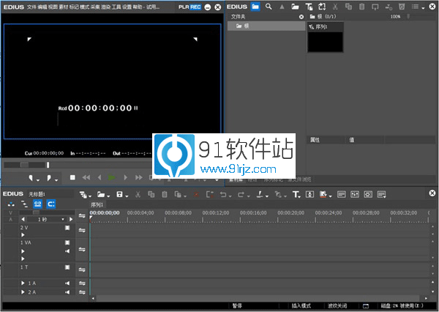Expand the 2 V track triangle
This screenshot has width=439, height=312.
click(x=22, y=235)
